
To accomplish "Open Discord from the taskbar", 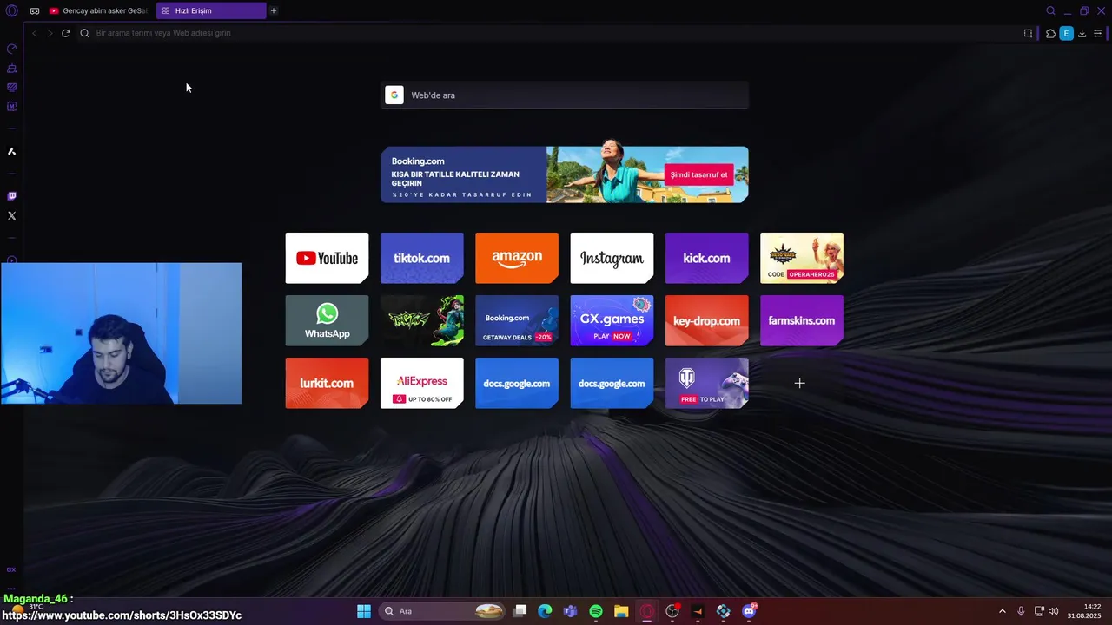I will 749,611.
